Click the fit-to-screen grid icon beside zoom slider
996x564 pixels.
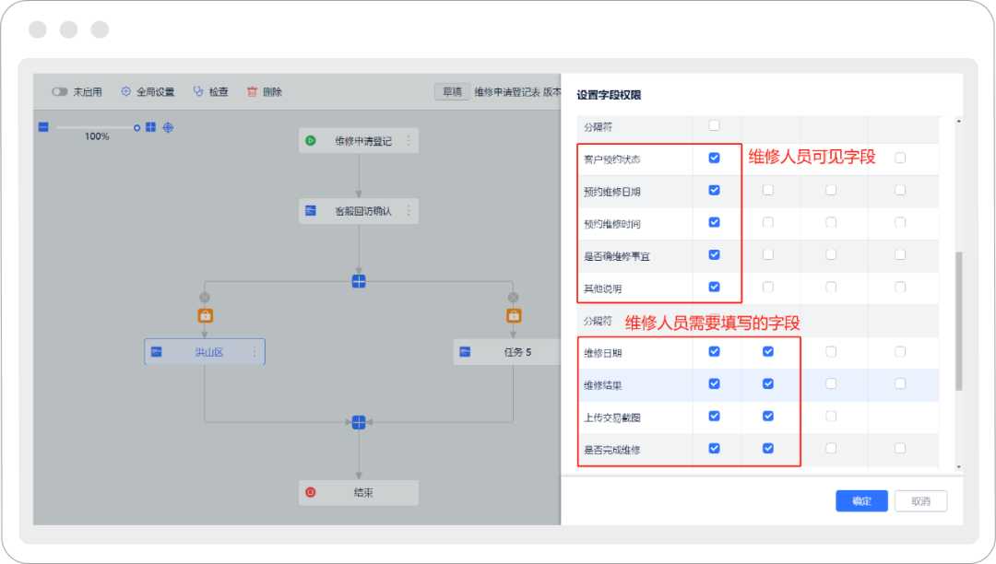pos(150,127)
